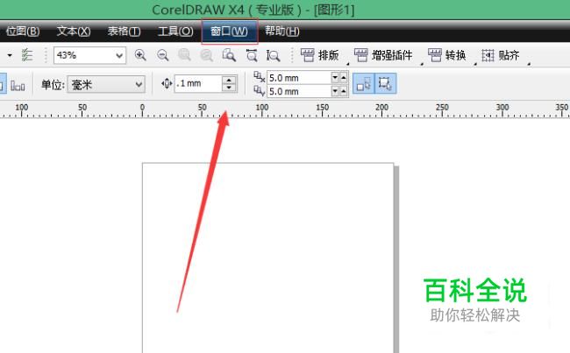Image resolution: width=570 pixels, height=353 pixels.
Task: Open the 位图(B) menu
Action: 22,32
